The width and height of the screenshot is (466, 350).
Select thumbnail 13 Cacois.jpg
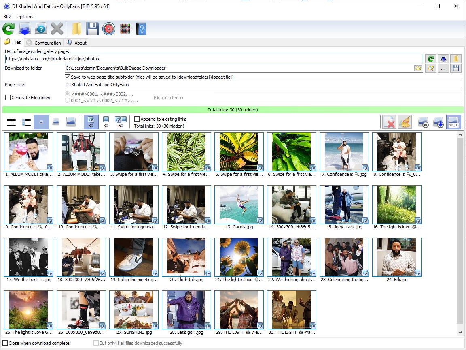pos(239,205)
